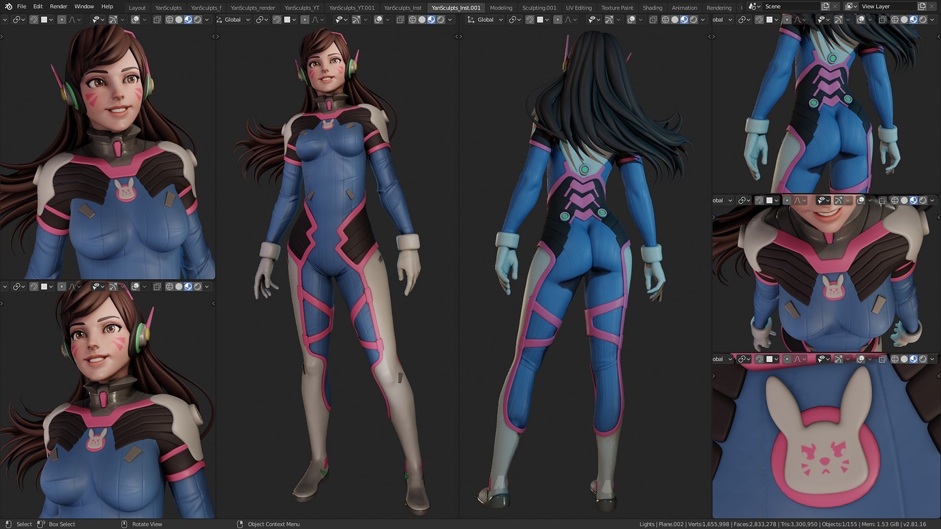Toggle X-ray in face close-up viewport header
The width and height of the screenshot is (941, 529).
pos(157,20)
